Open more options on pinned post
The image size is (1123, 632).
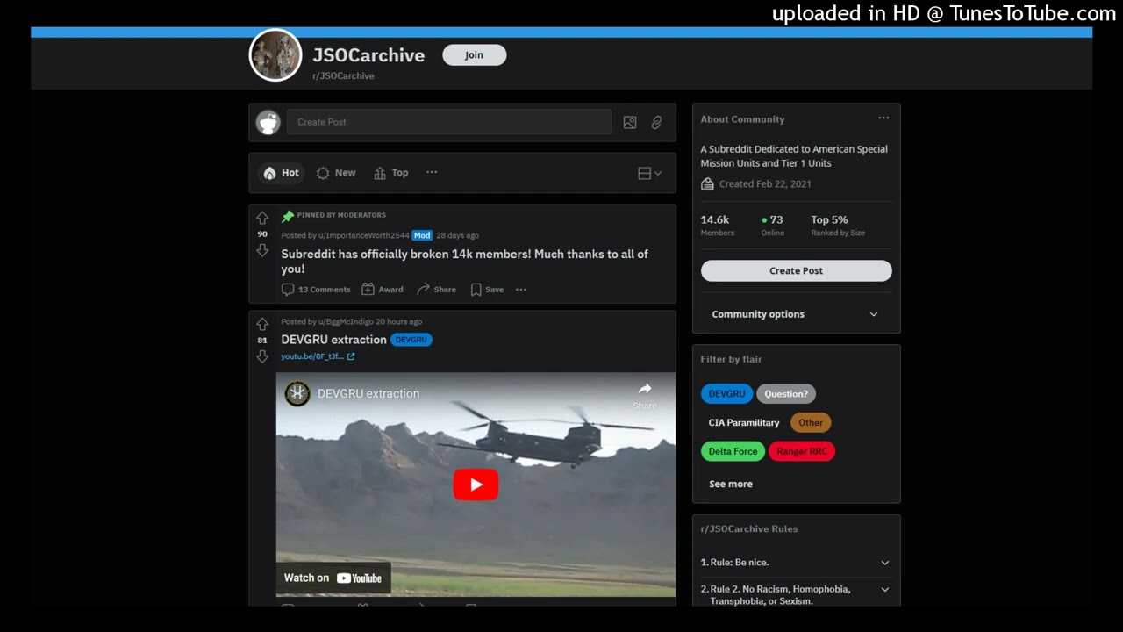pos(521,290)
